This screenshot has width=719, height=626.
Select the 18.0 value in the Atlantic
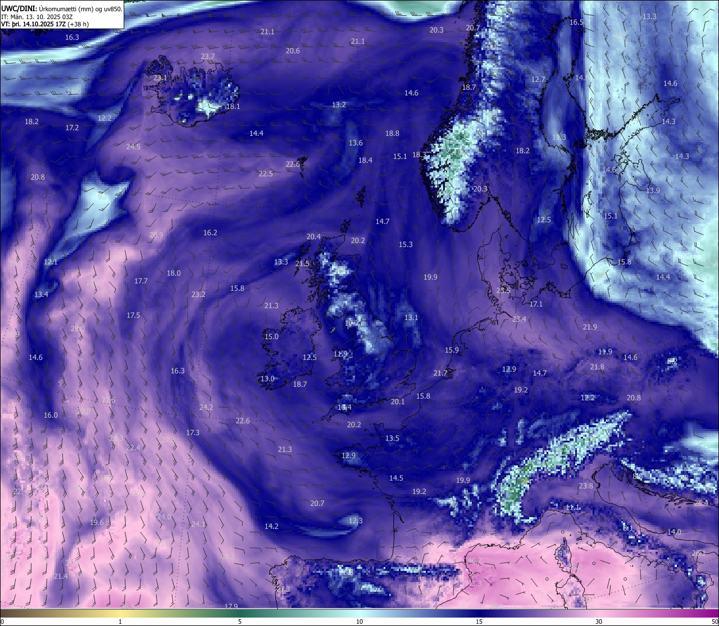click(x=174, y=273)
